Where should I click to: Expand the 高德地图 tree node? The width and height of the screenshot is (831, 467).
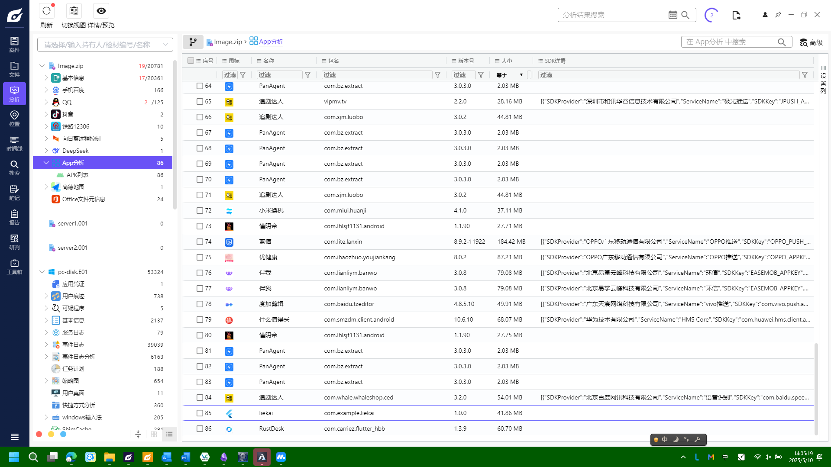[46, 187]
